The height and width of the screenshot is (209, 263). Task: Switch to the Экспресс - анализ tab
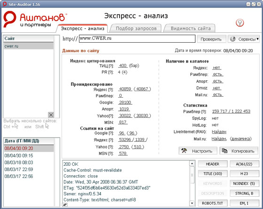click(x=83, y=29)
